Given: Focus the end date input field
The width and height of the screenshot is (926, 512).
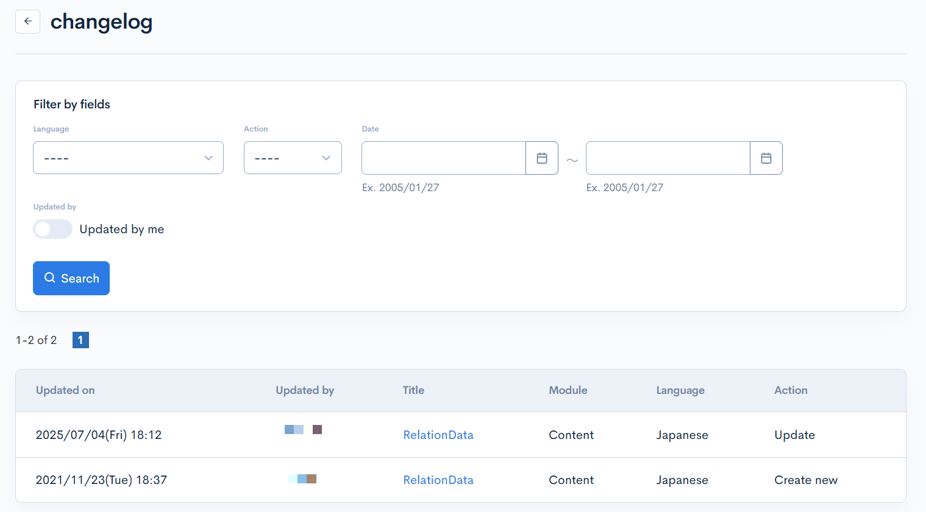Looking at the screenshot, I should click(x=668, y=158).
